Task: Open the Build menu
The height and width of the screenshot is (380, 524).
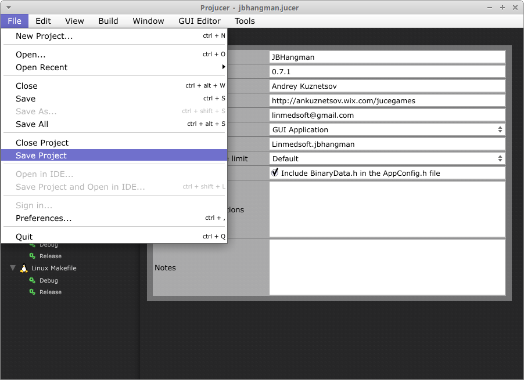Action: 108,21
